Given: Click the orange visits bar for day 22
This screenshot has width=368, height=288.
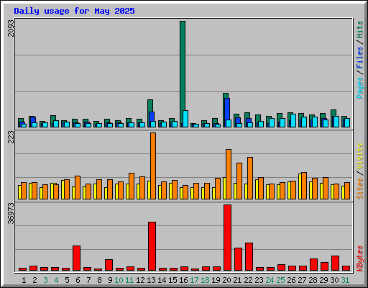Looking at the screenshot, I should click(x=250, y=178).
